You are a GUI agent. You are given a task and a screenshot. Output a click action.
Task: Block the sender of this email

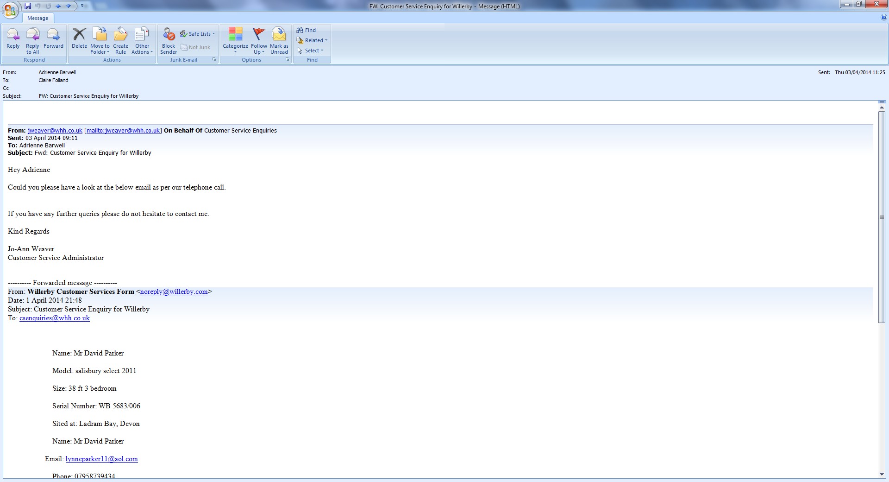(169, 40)
